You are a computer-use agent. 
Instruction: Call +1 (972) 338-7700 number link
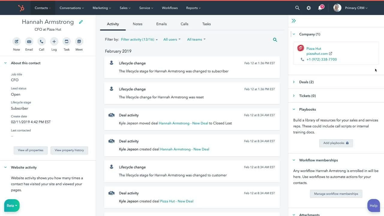(x=322, y=59)
